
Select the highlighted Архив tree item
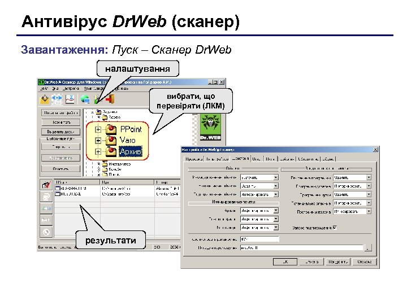(131, 151)
